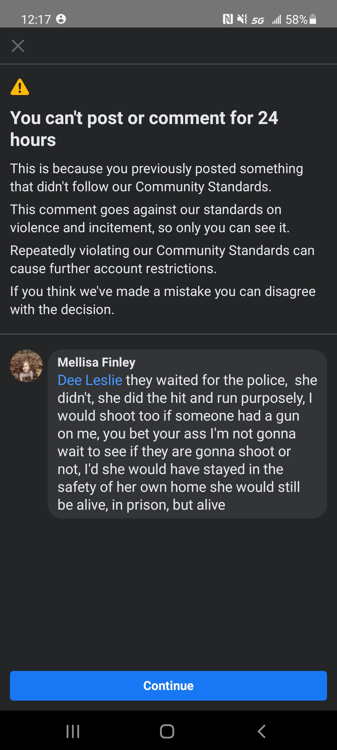
Task: Tap the Mellisa Finley commenter name
Action: [96, 362]
